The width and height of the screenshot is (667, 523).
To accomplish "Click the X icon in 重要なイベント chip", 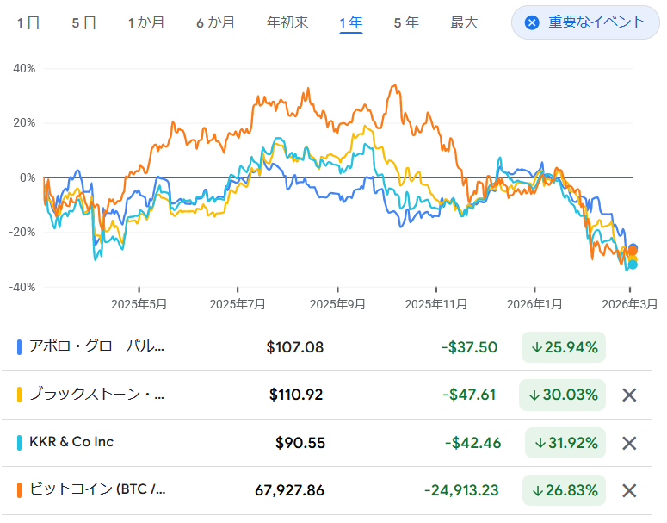I will (x=532, y=22).
